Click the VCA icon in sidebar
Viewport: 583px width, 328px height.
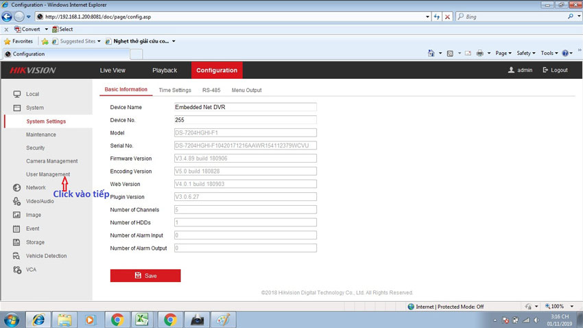pyautogui.click(x=17, y=270)
